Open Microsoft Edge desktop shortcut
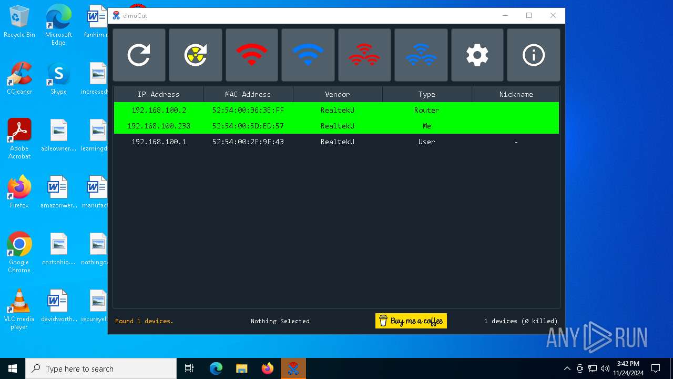673x379 pixels. pos(58,24)
